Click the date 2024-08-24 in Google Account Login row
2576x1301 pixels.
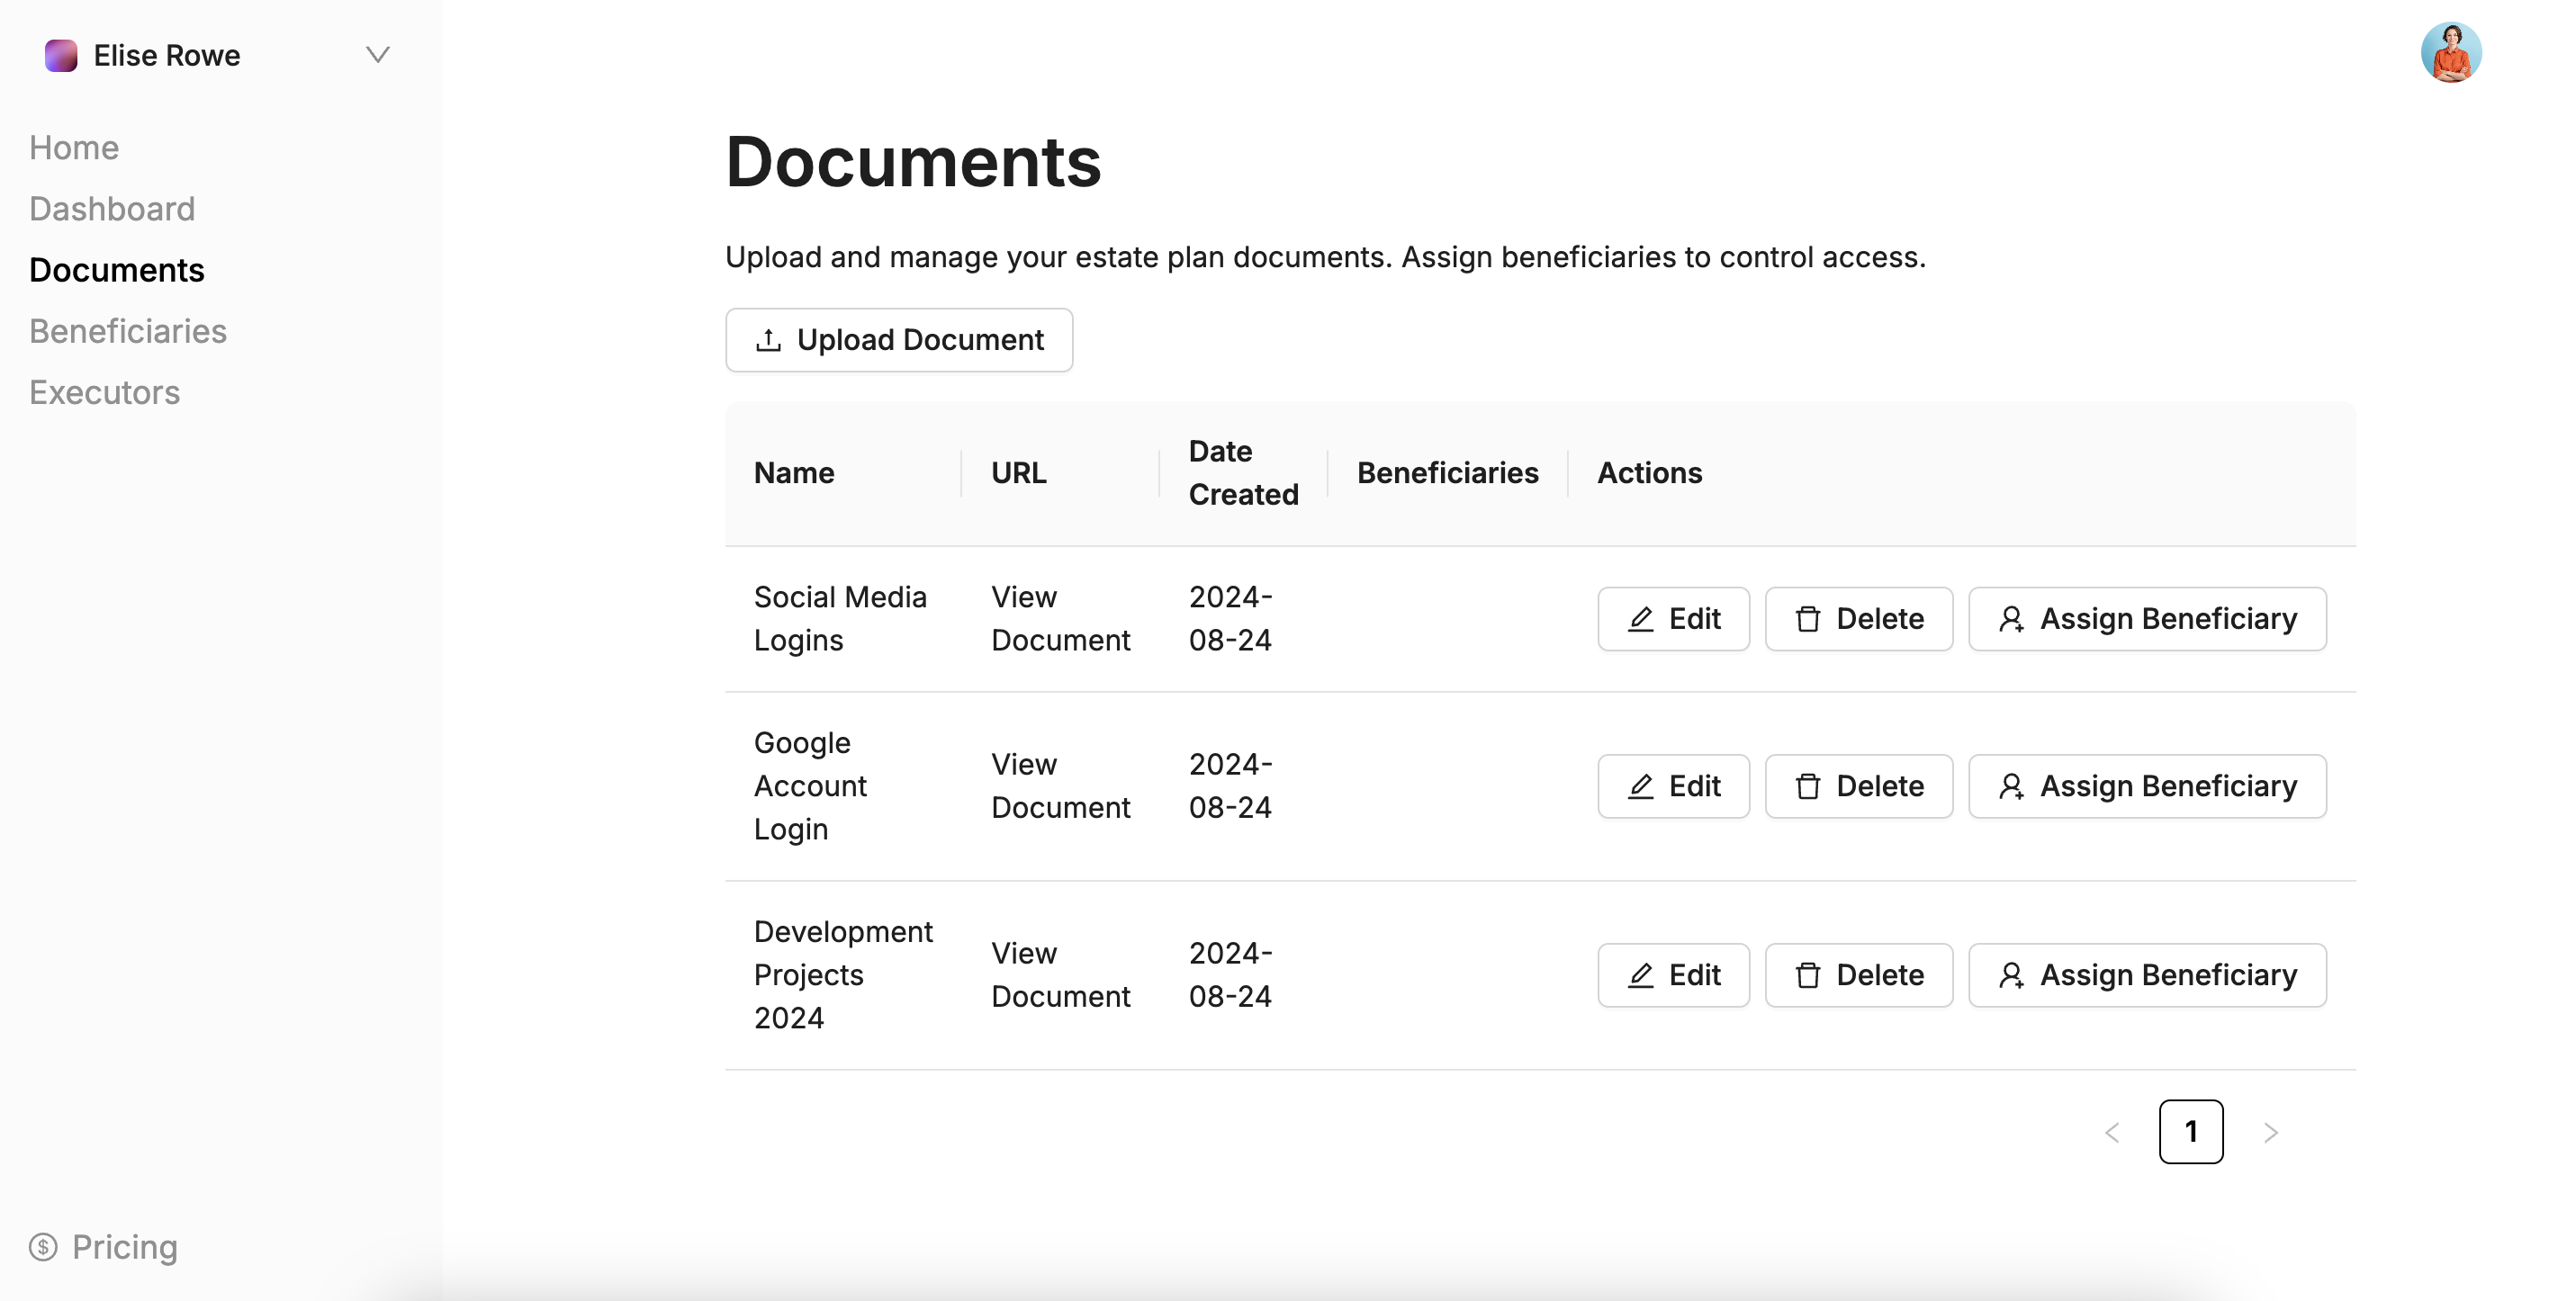click(x=1230, y=785)
